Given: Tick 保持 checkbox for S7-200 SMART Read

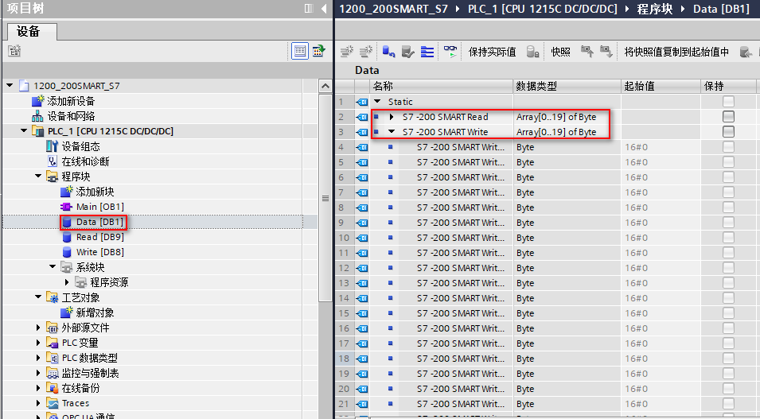Looking at the screenshot, I should click(728, 117).
